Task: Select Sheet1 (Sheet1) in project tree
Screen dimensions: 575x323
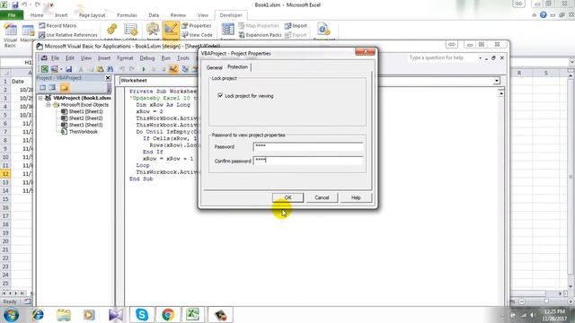Action: coord(86,111)
